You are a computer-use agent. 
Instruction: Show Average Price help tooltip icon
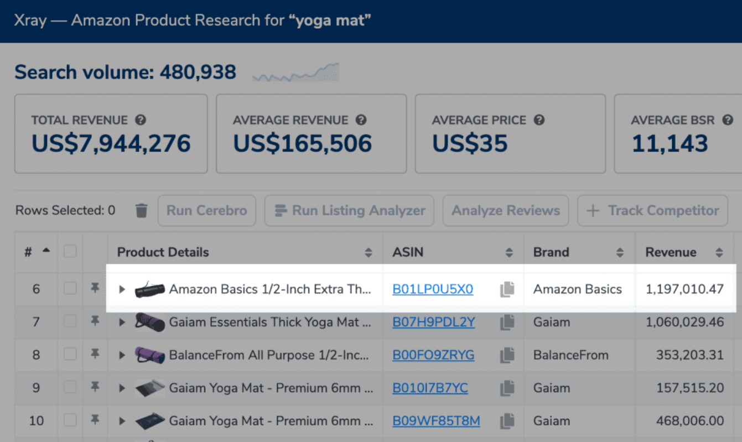[x=539, y=120]
